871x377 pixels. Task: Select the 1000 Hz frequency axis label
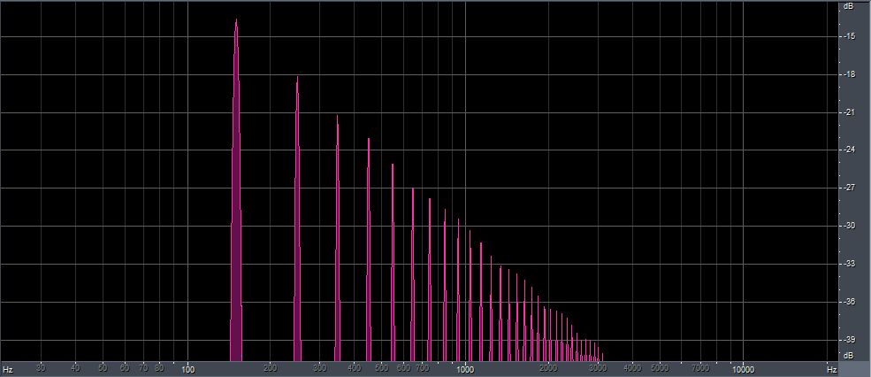(465, 367)
